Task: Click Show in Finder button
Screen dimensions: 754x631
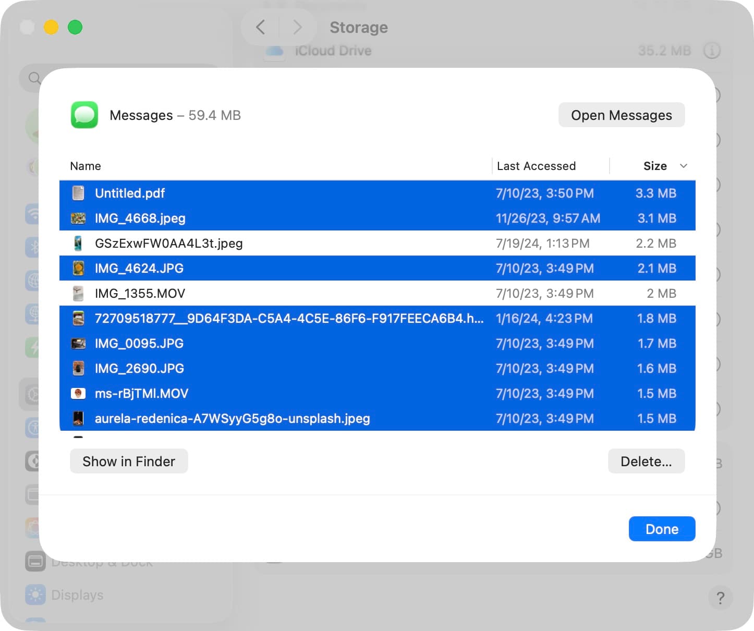Action: tap(129, 462)
